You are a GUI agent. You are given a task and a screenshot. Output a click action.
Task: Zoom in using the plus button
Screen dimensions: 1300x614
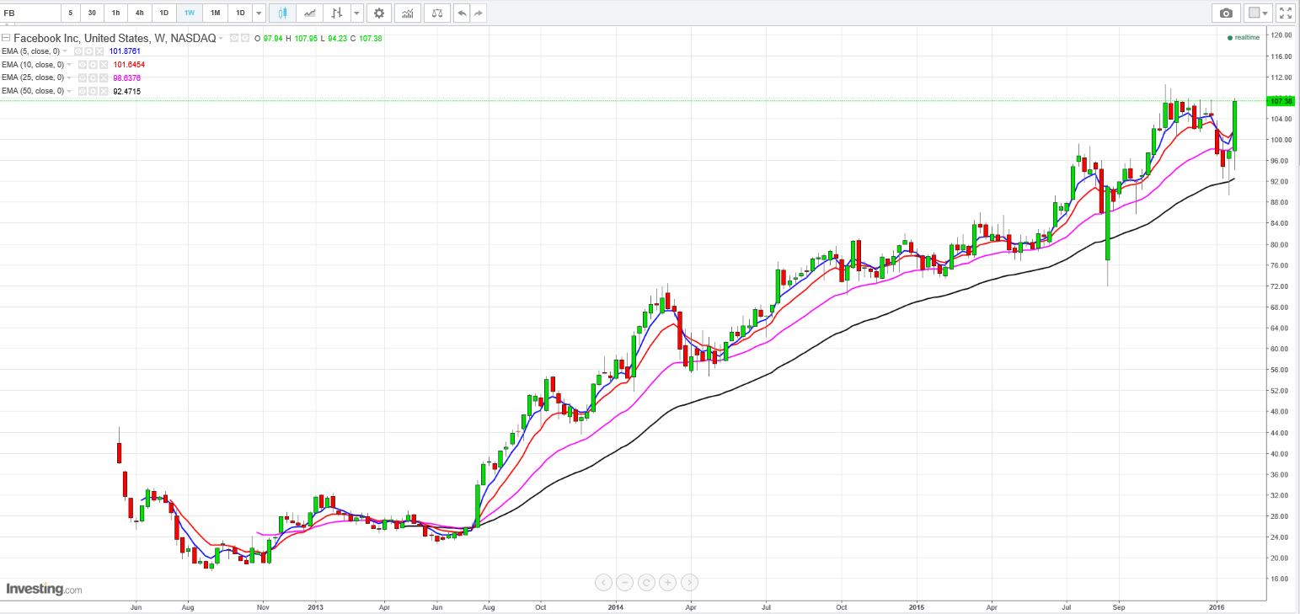coord(668,582)
